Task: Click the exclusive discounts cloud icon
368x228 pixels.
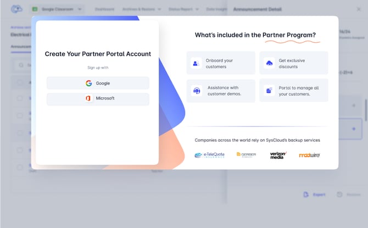Action: pyautogui.click(x=269, y=63)
